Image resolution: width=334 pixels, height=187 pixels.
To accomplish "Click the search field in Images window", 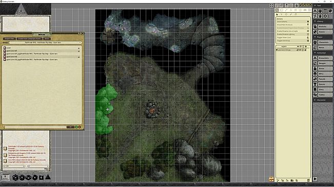I will pyautogui.click(x=35, y=127).
